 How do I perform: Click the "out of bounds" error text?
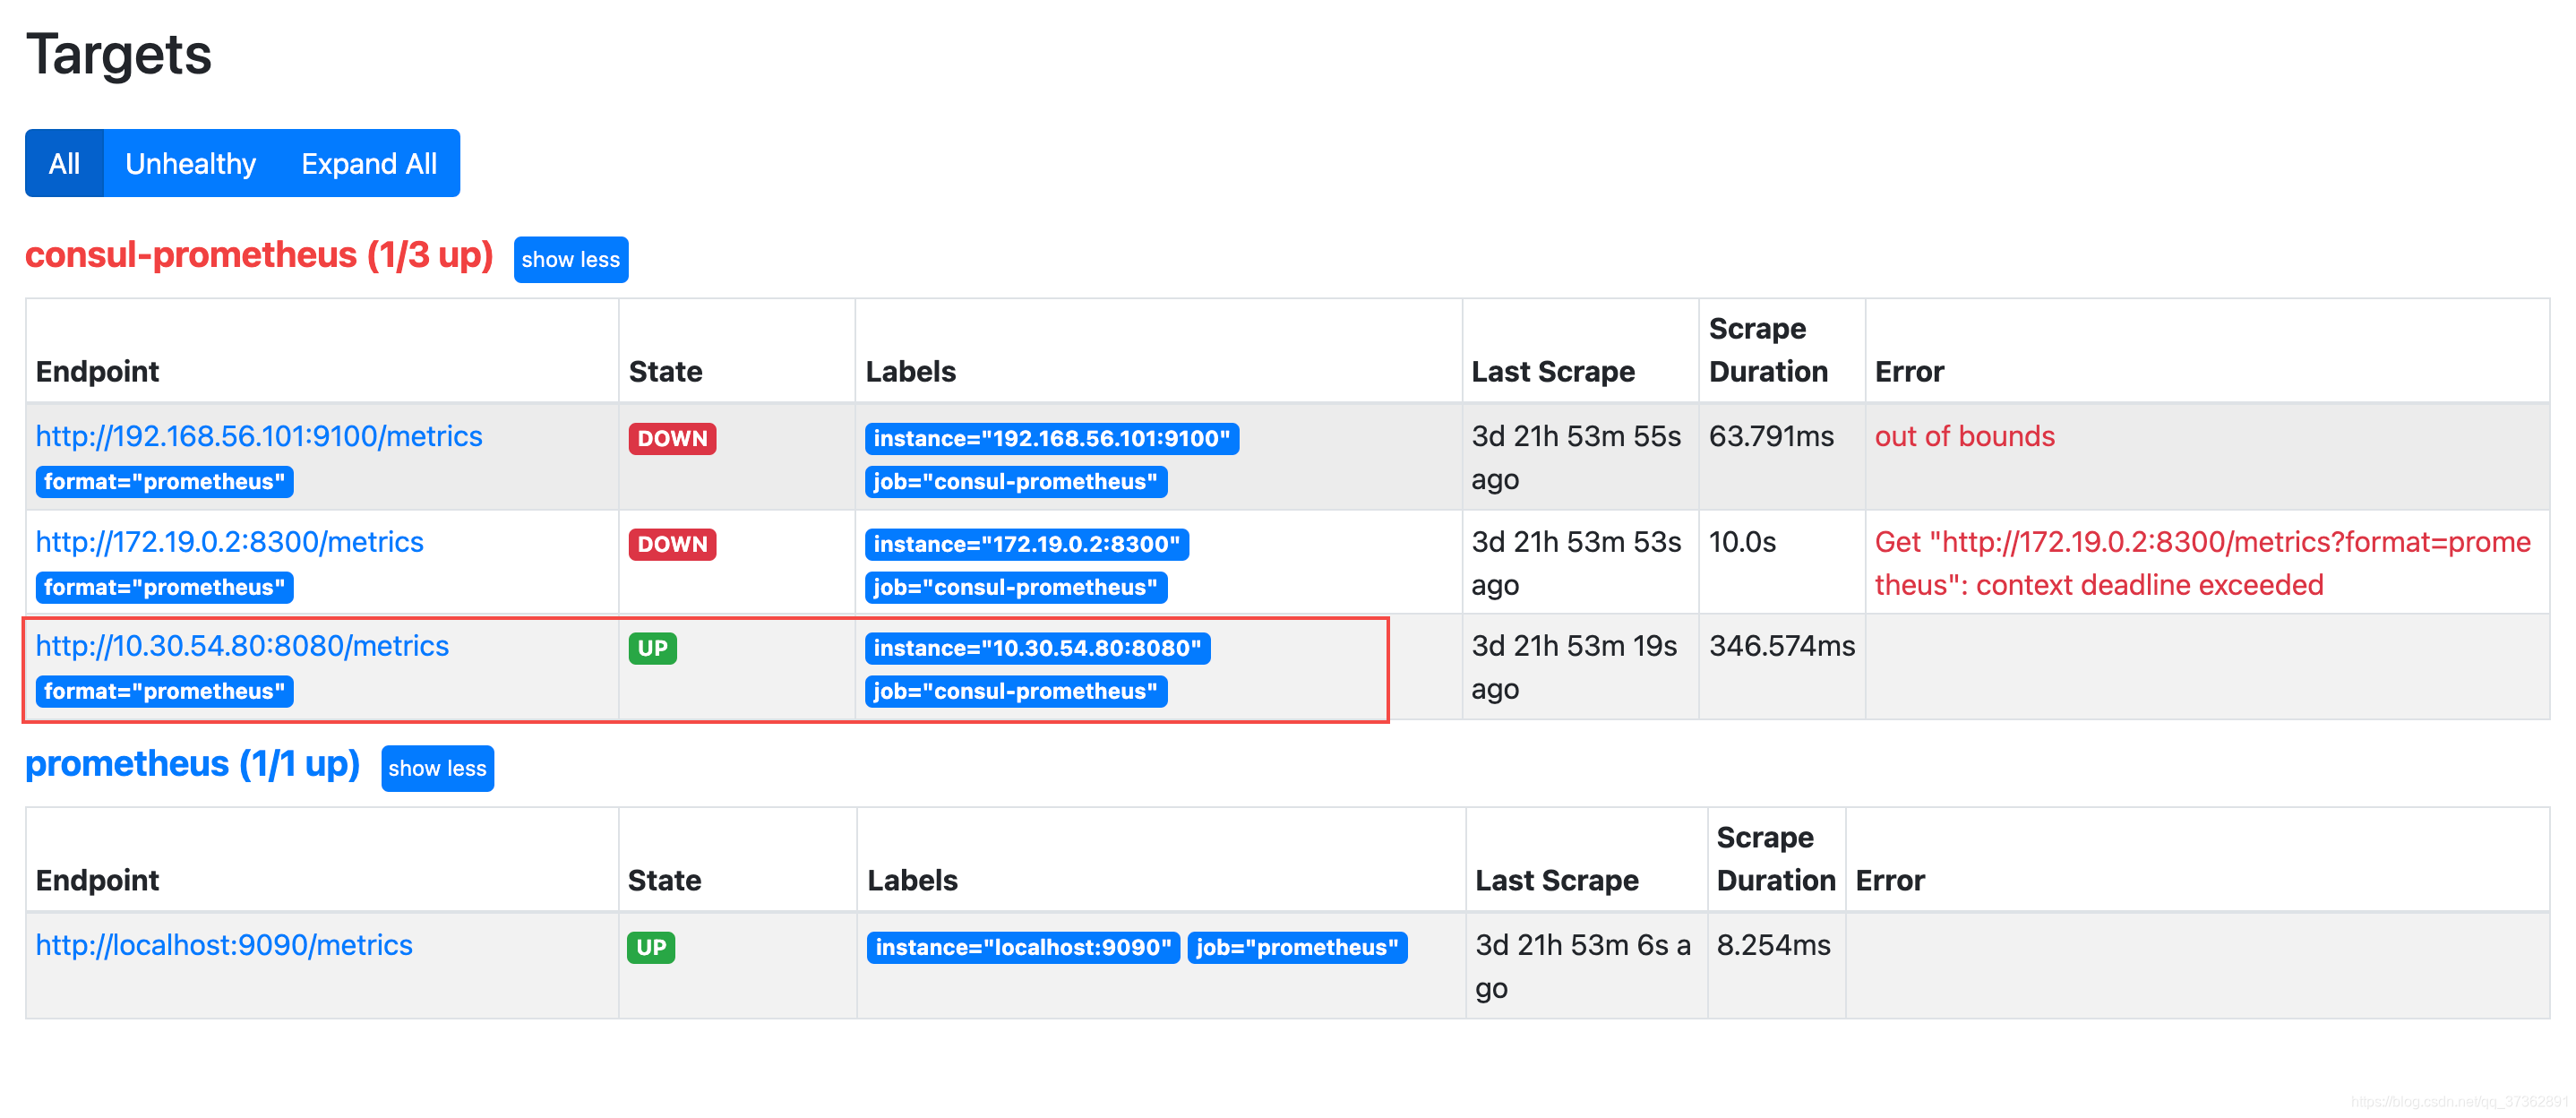(x=1964, y=436)
